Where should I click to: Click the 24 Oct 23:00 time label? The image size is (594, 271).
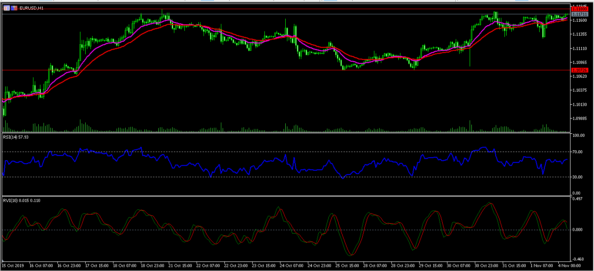tap(319, 265)
